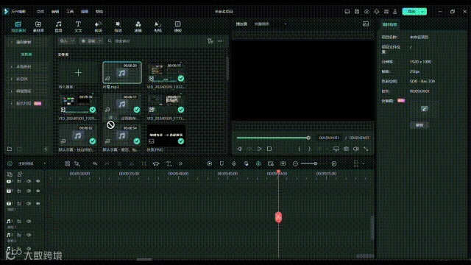The height and width of the screenshot is (265, 471).
Task: Open the Stickers (贴纸) tab
Action: [157, 26]
